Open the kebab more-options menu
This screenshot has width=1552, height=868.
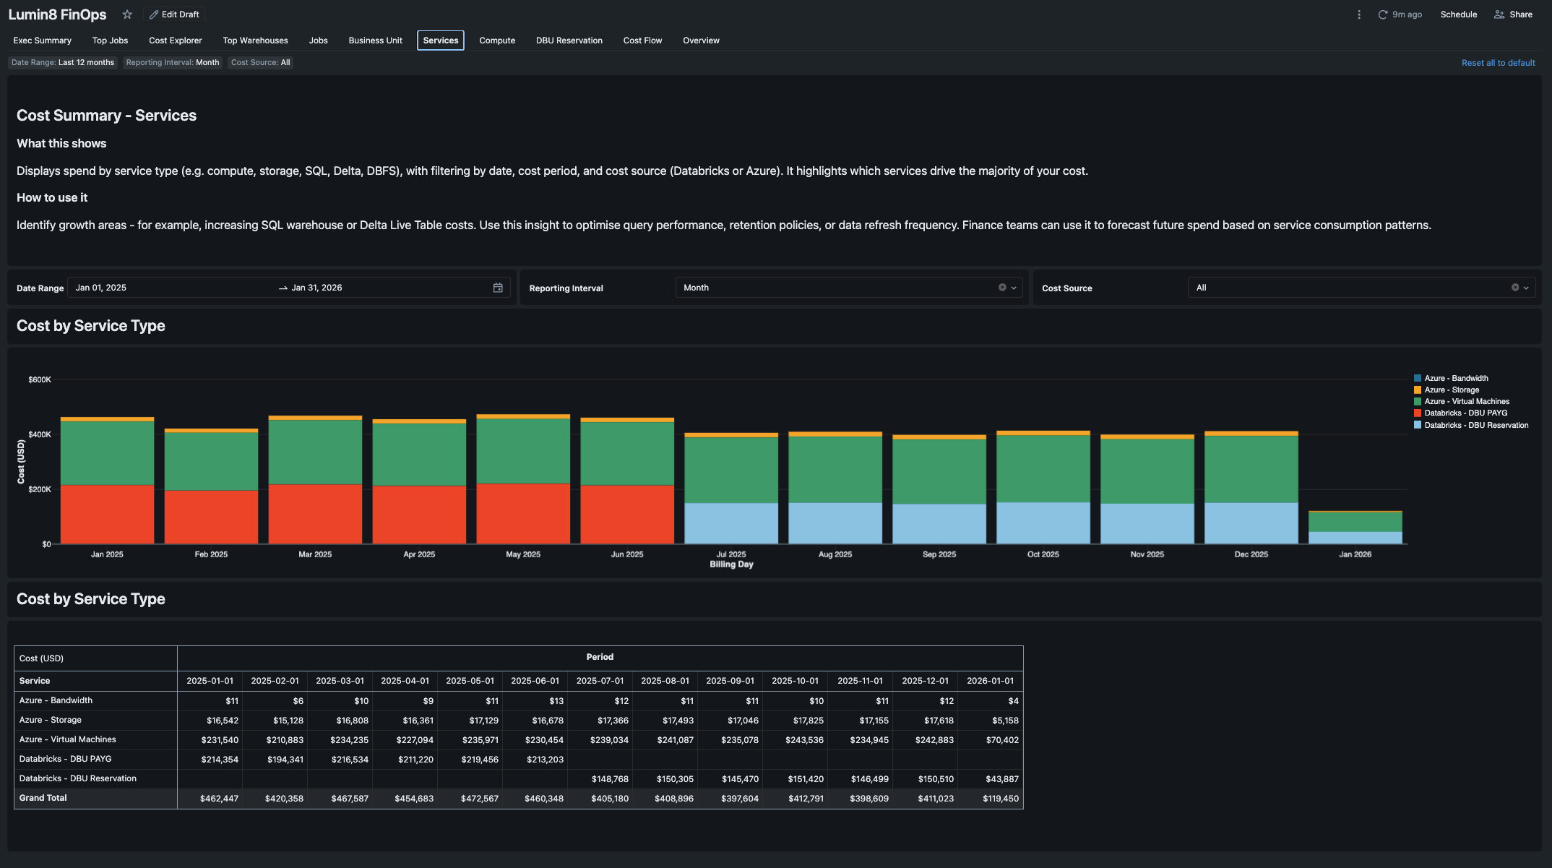1359,14
